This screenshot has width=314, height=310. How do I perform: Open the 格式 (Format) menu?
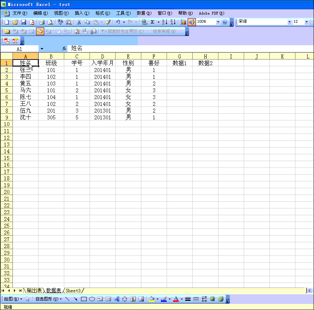click(102, 13)
